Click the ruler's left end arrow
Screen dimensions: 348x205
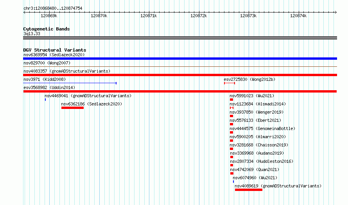click(24, 12)
